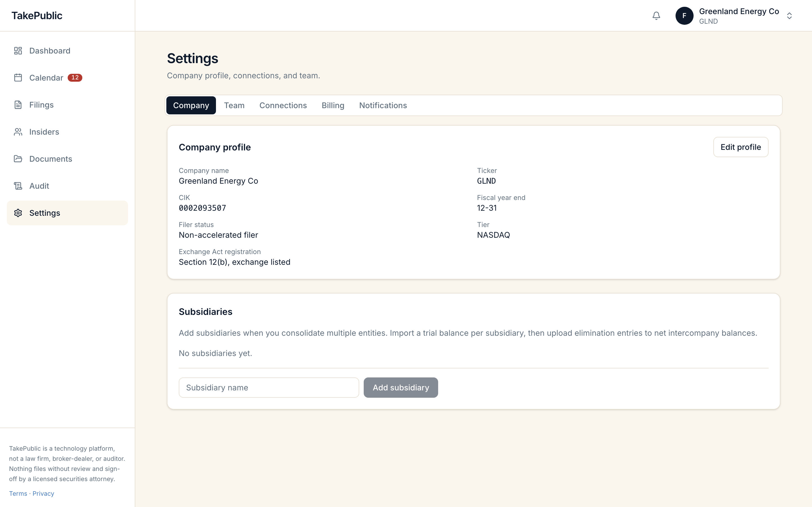This screenshot has height=507, width=812.
Task: Click the Filings document icon
Action: click(18, 104)
